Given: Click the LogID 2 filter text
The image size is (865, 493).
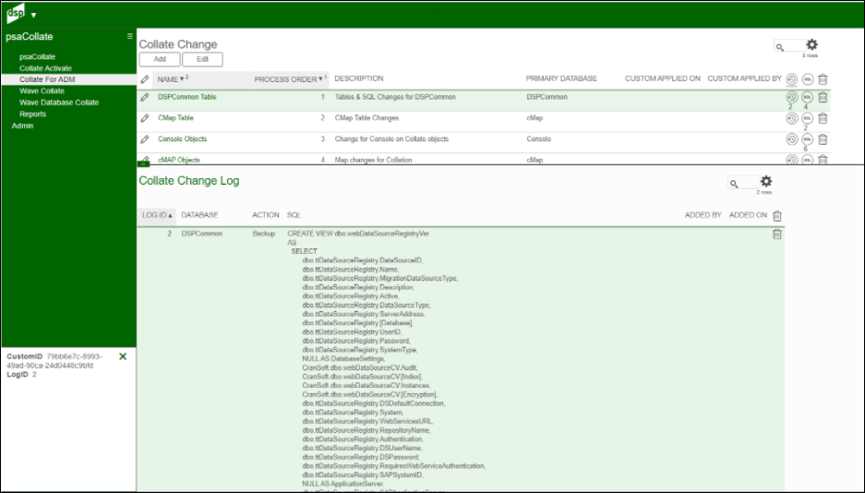Looking at the screenshot, I should [x=21, y=375].
